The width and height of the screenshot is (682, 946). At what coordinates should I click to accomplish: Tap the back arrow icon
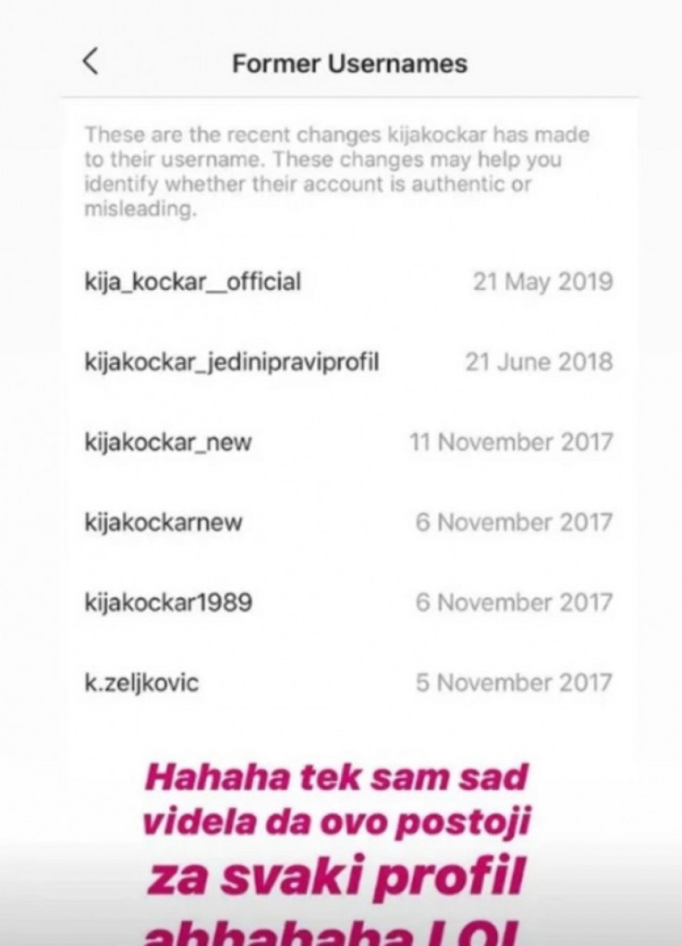pos(90,62)
